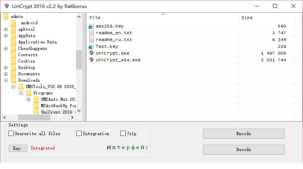The height and width of the screenshot is (169, 303).
Task: Enable the Overwrite all files checkbox
Action: click(x=11, y=134)
